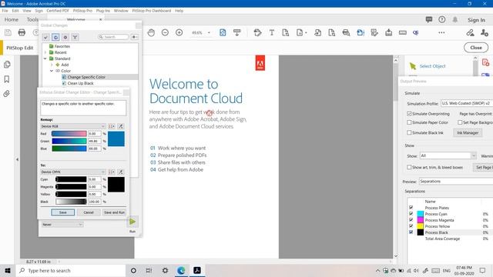Toggle Process Cyan separation checkbox
The width and height of the screenshot is (493, 277).
coord(411,214)
